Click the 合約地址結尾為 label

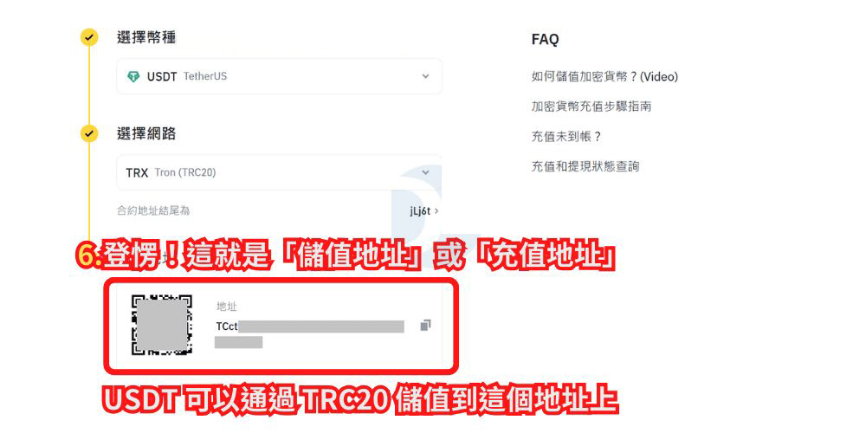153,210
